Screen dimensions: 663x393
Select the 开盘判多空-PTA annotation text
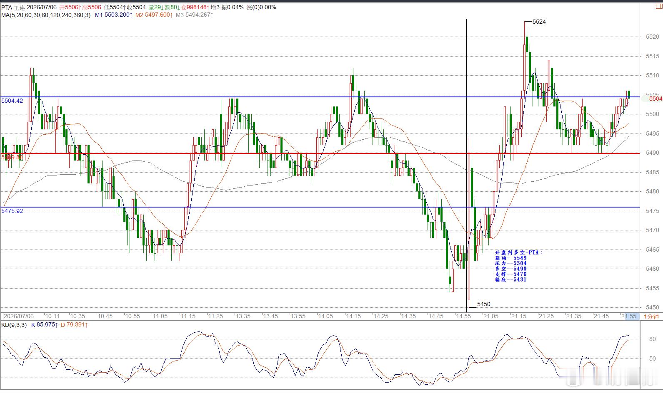519,252
